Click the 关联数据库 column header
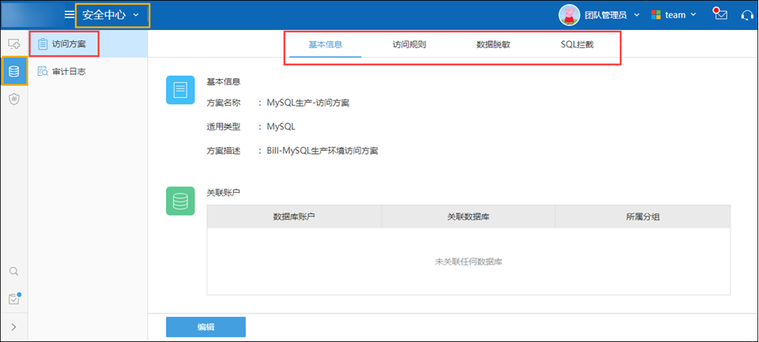The height and width of the screenshot is (342, 759). pos(468,216)
